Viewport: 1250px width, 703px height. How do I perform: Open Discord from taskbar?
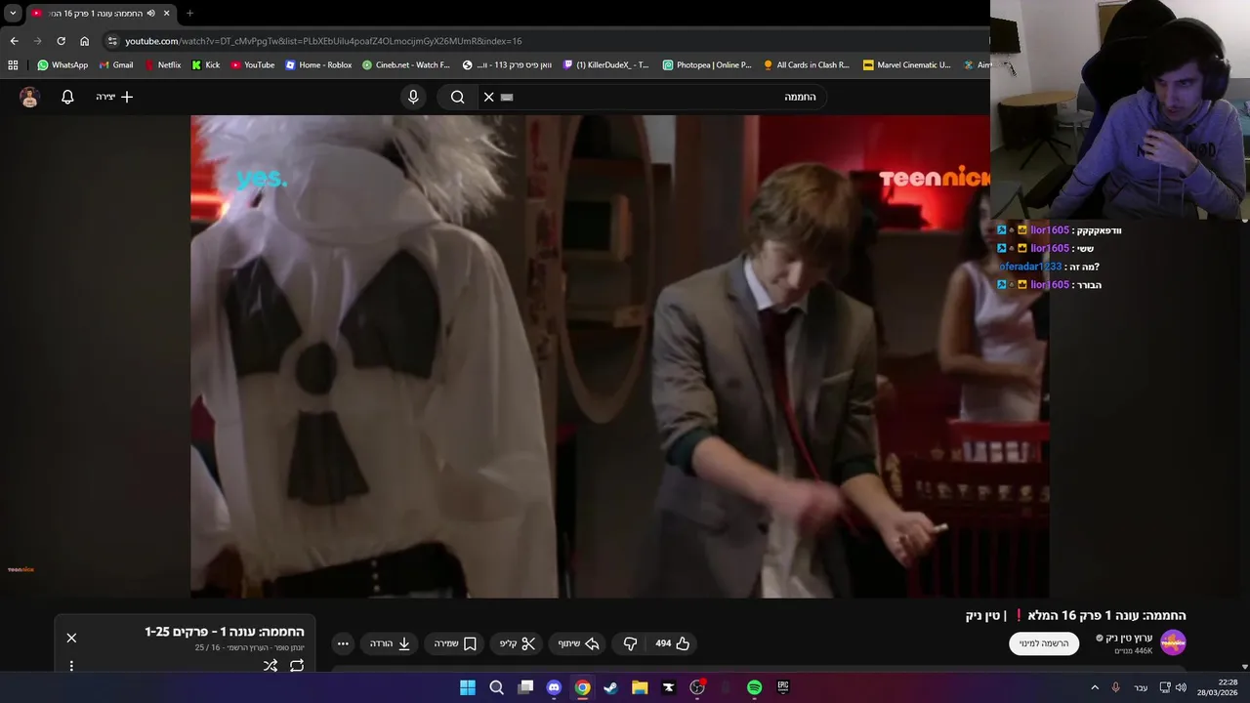554,687
